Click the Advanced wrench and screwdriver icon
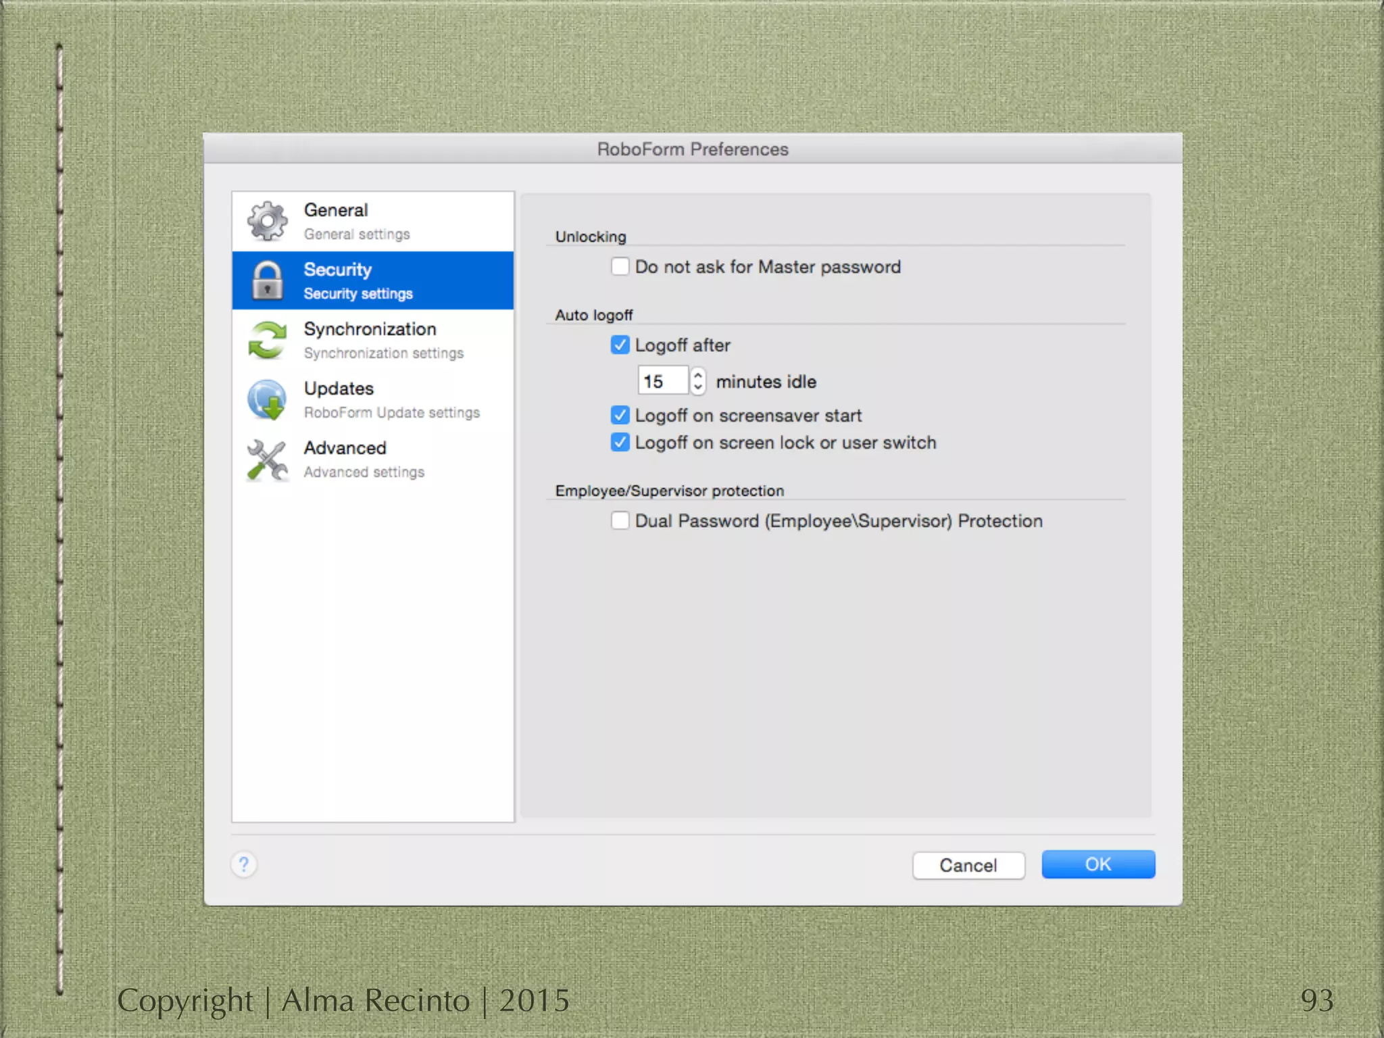Viewport: 1384px width, 1038px height. click(x=267, y=460)
